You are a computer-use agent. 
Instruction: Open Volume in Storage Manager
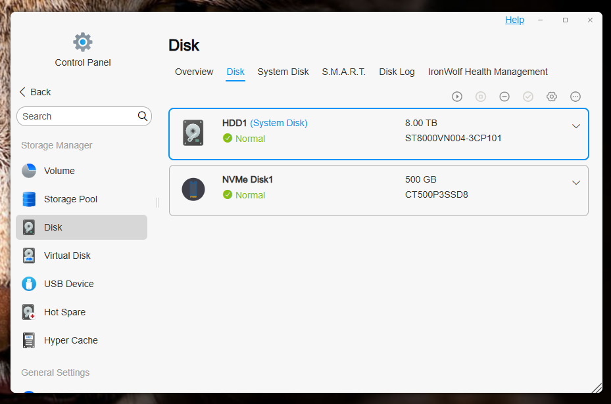click(82, 171)
